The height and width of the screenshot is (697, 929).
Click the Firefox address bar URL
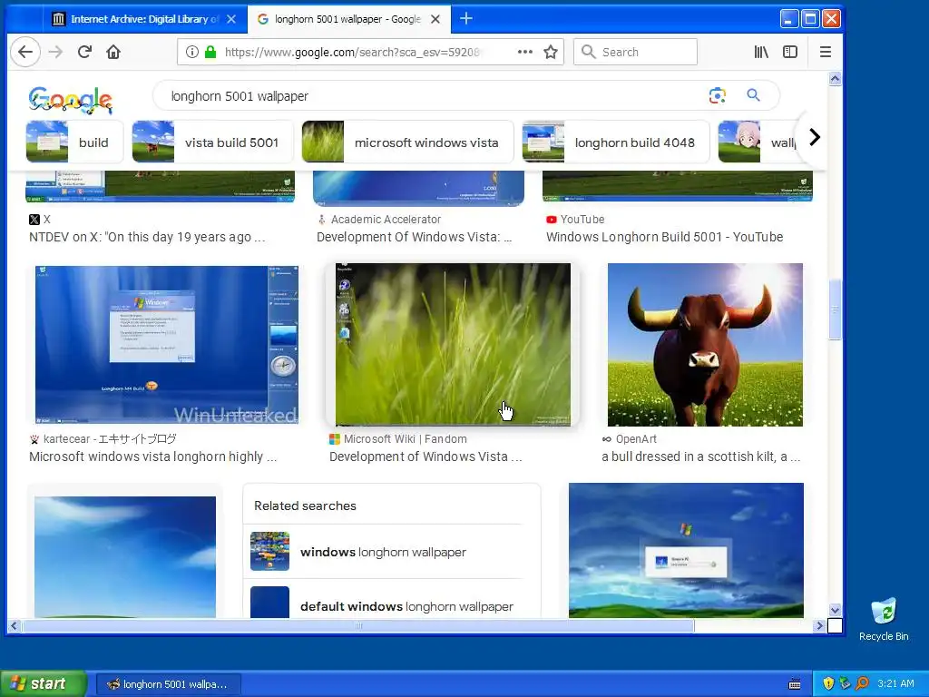click(352, 52)
